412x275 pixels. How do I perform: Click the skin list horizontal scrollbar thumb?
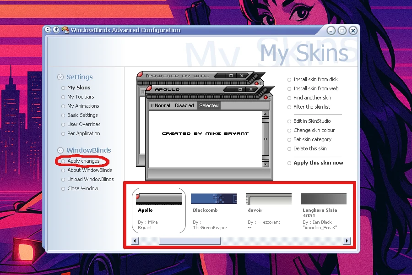(x=190, y=241)
